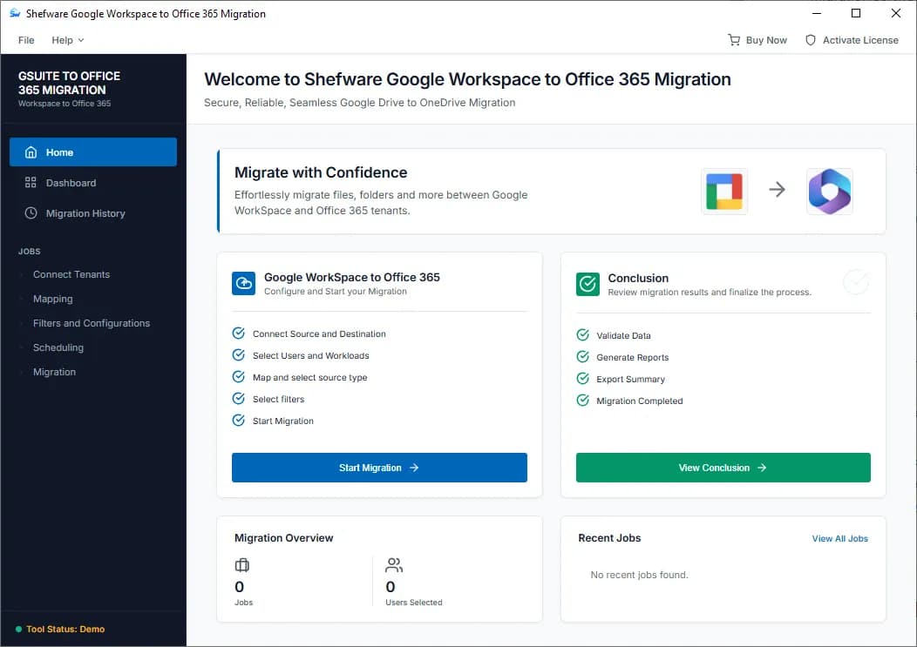This screenshot has height=647, width=917.
Task: Select Home in the sidebar
Action: 93,152
